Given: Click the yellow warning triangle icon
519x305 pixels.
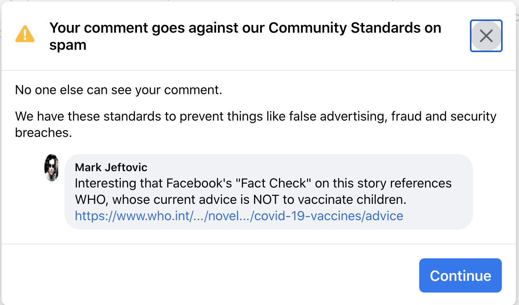Looking at the screenshot, I should 25,34.
